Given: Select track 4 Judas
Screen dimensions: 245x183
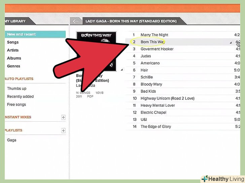Looking at the screenshot, I should 183,56.
